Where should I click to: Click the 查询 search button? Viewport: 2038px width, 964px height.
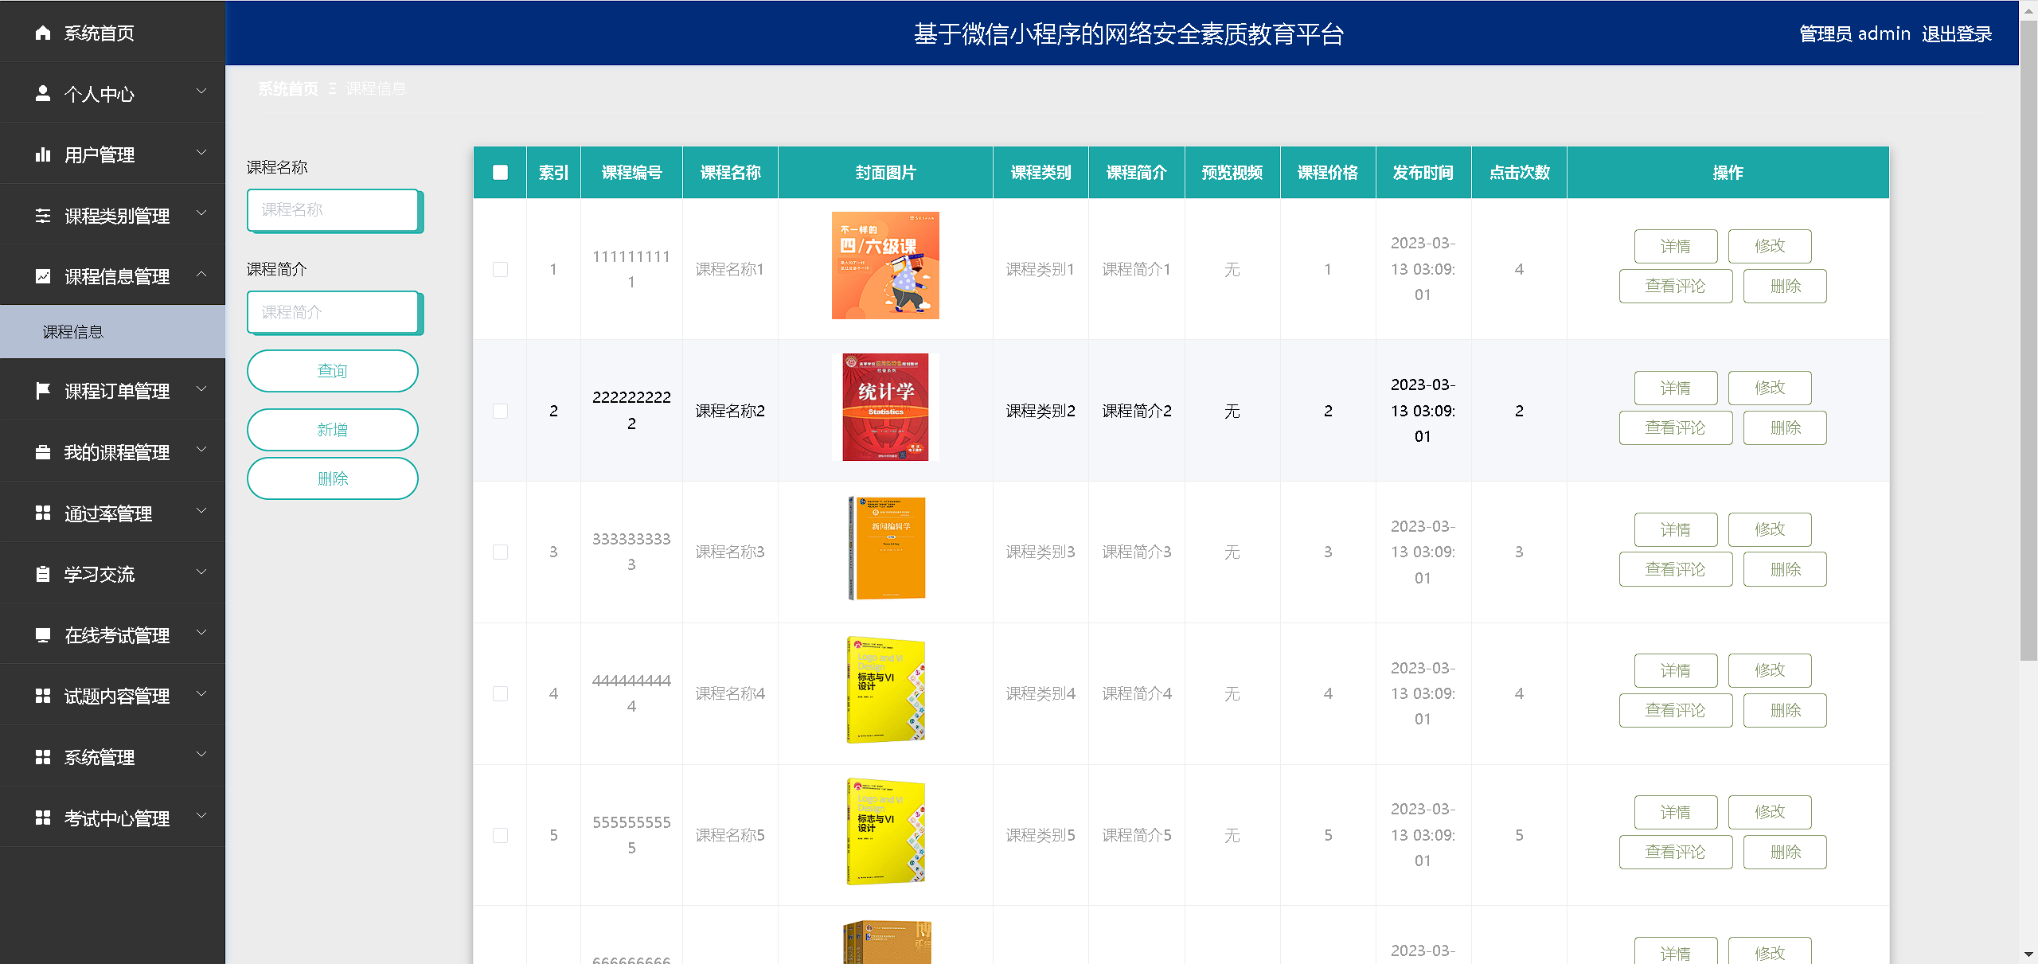332,371
